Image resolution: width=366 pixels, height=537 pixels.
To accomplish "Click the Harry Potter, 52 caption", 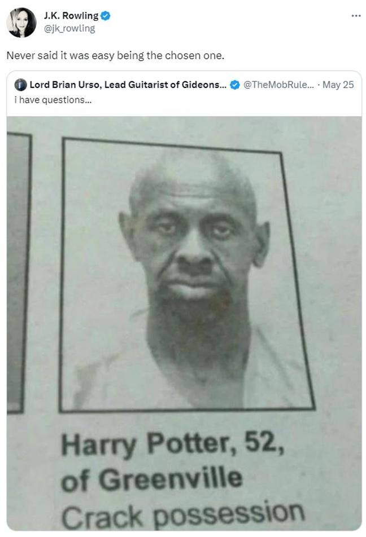I will (172, 443).
